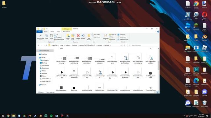The image size is (211, 118).
Task: Click Select none in ribbon
Action: pos(122,37)
